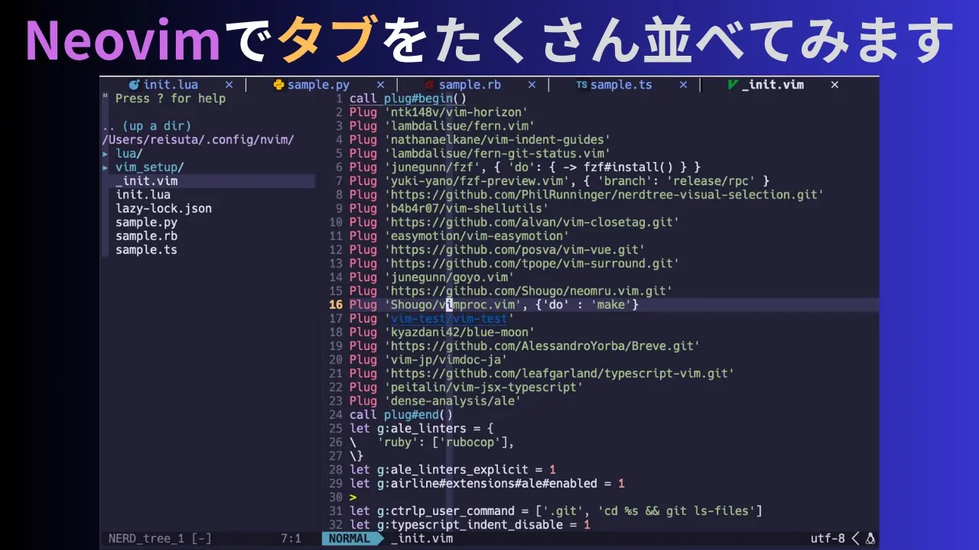Close the sample.ts tab
This screenshot has height=550, width=979.
coord(683,85)
